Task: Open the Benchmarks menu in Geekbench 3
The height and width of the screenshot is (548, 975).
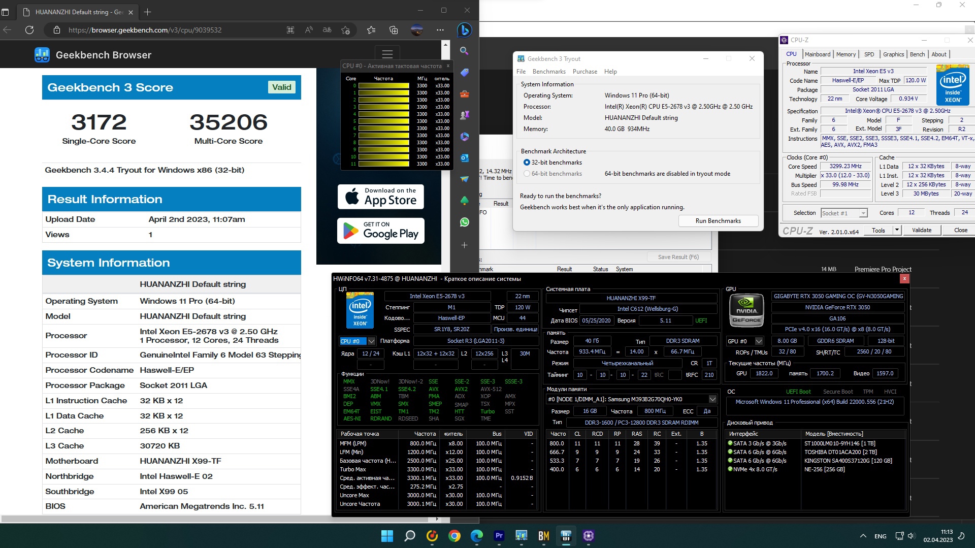Action: [x=549, y=72]
